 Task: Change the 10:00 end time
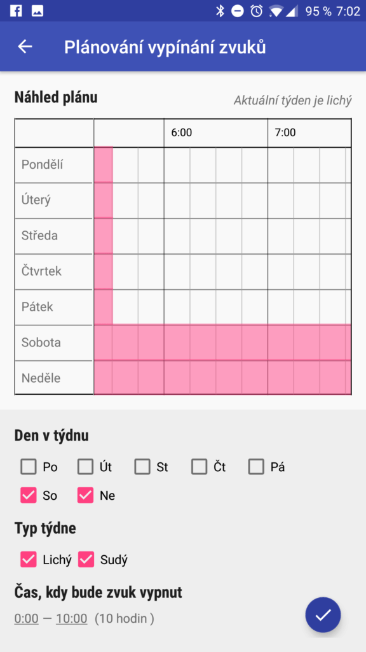(72, 619)
